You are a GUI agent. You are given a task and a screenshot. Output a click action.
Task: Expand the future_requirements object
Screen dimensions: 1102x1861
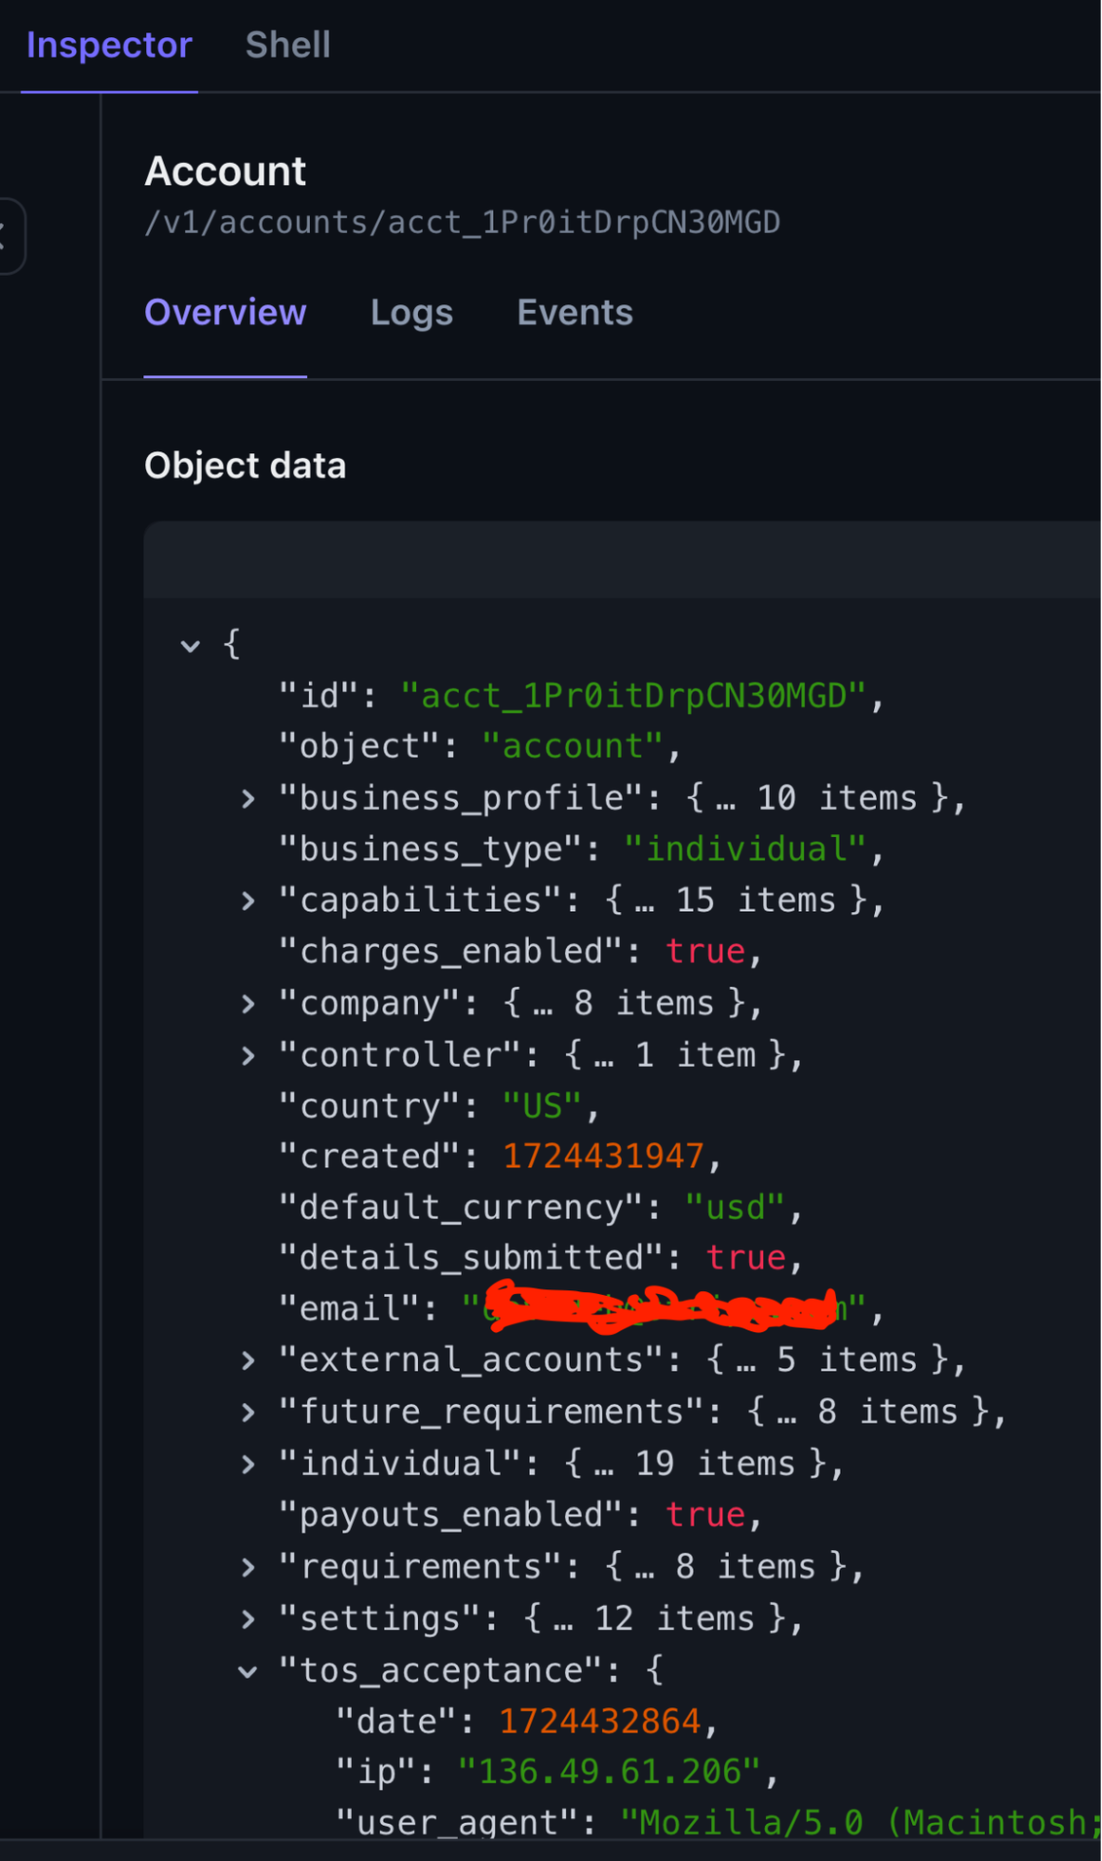(248, 1412)
